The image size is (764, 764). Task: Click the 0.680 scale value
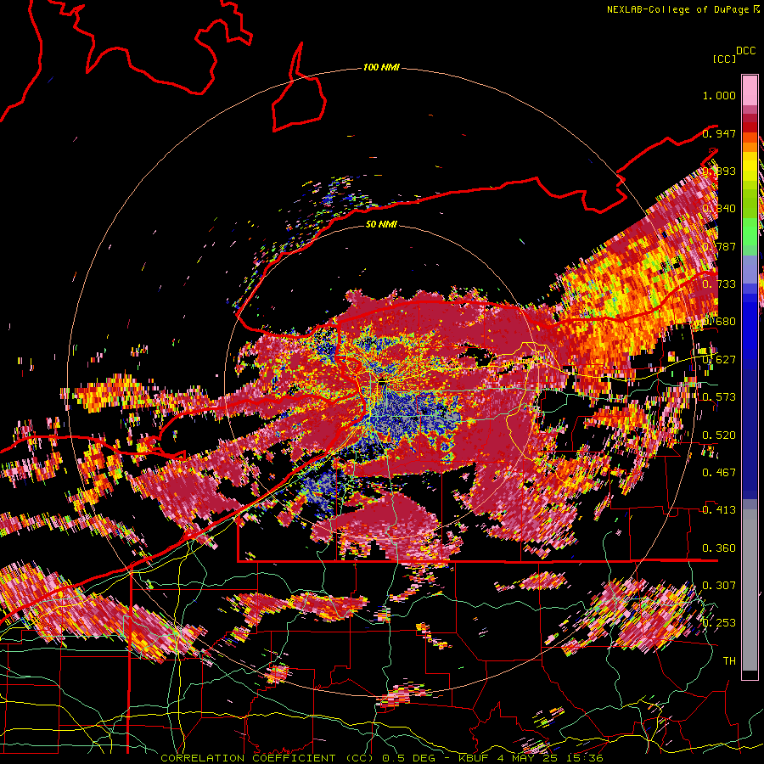click(x=719, y=322)
